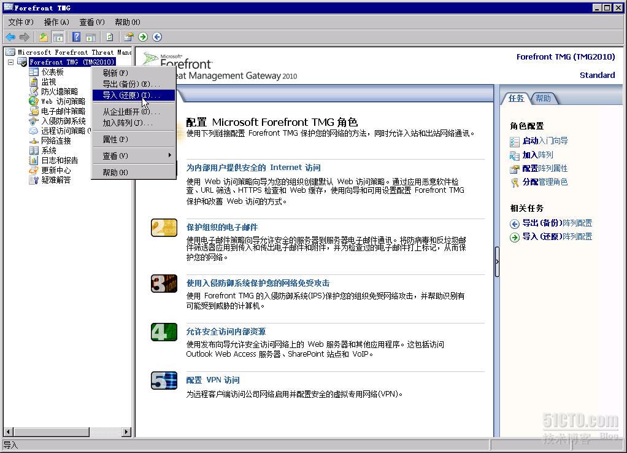Click the Forward arrow toolbar icon
This screenshot has height=453, width=627.
[25, 37]
